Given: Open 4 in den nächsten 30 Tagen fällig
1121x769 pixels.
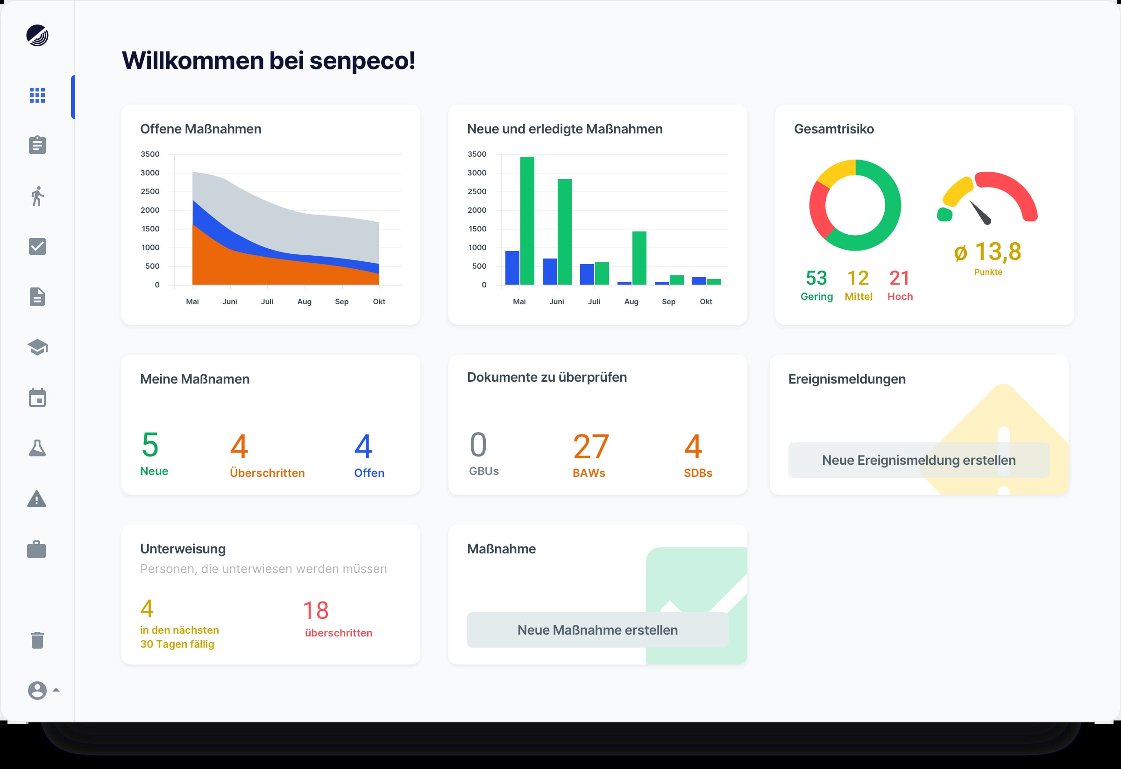Looking at the screenshot, I should click(179, 623).
